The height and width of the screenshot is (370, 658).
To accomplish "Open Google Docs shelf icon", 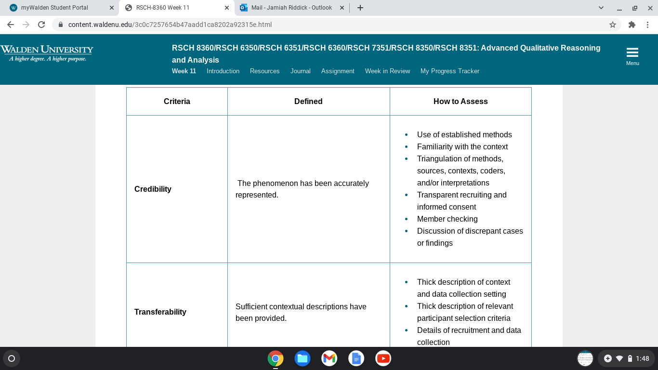I will click(356, 358).
